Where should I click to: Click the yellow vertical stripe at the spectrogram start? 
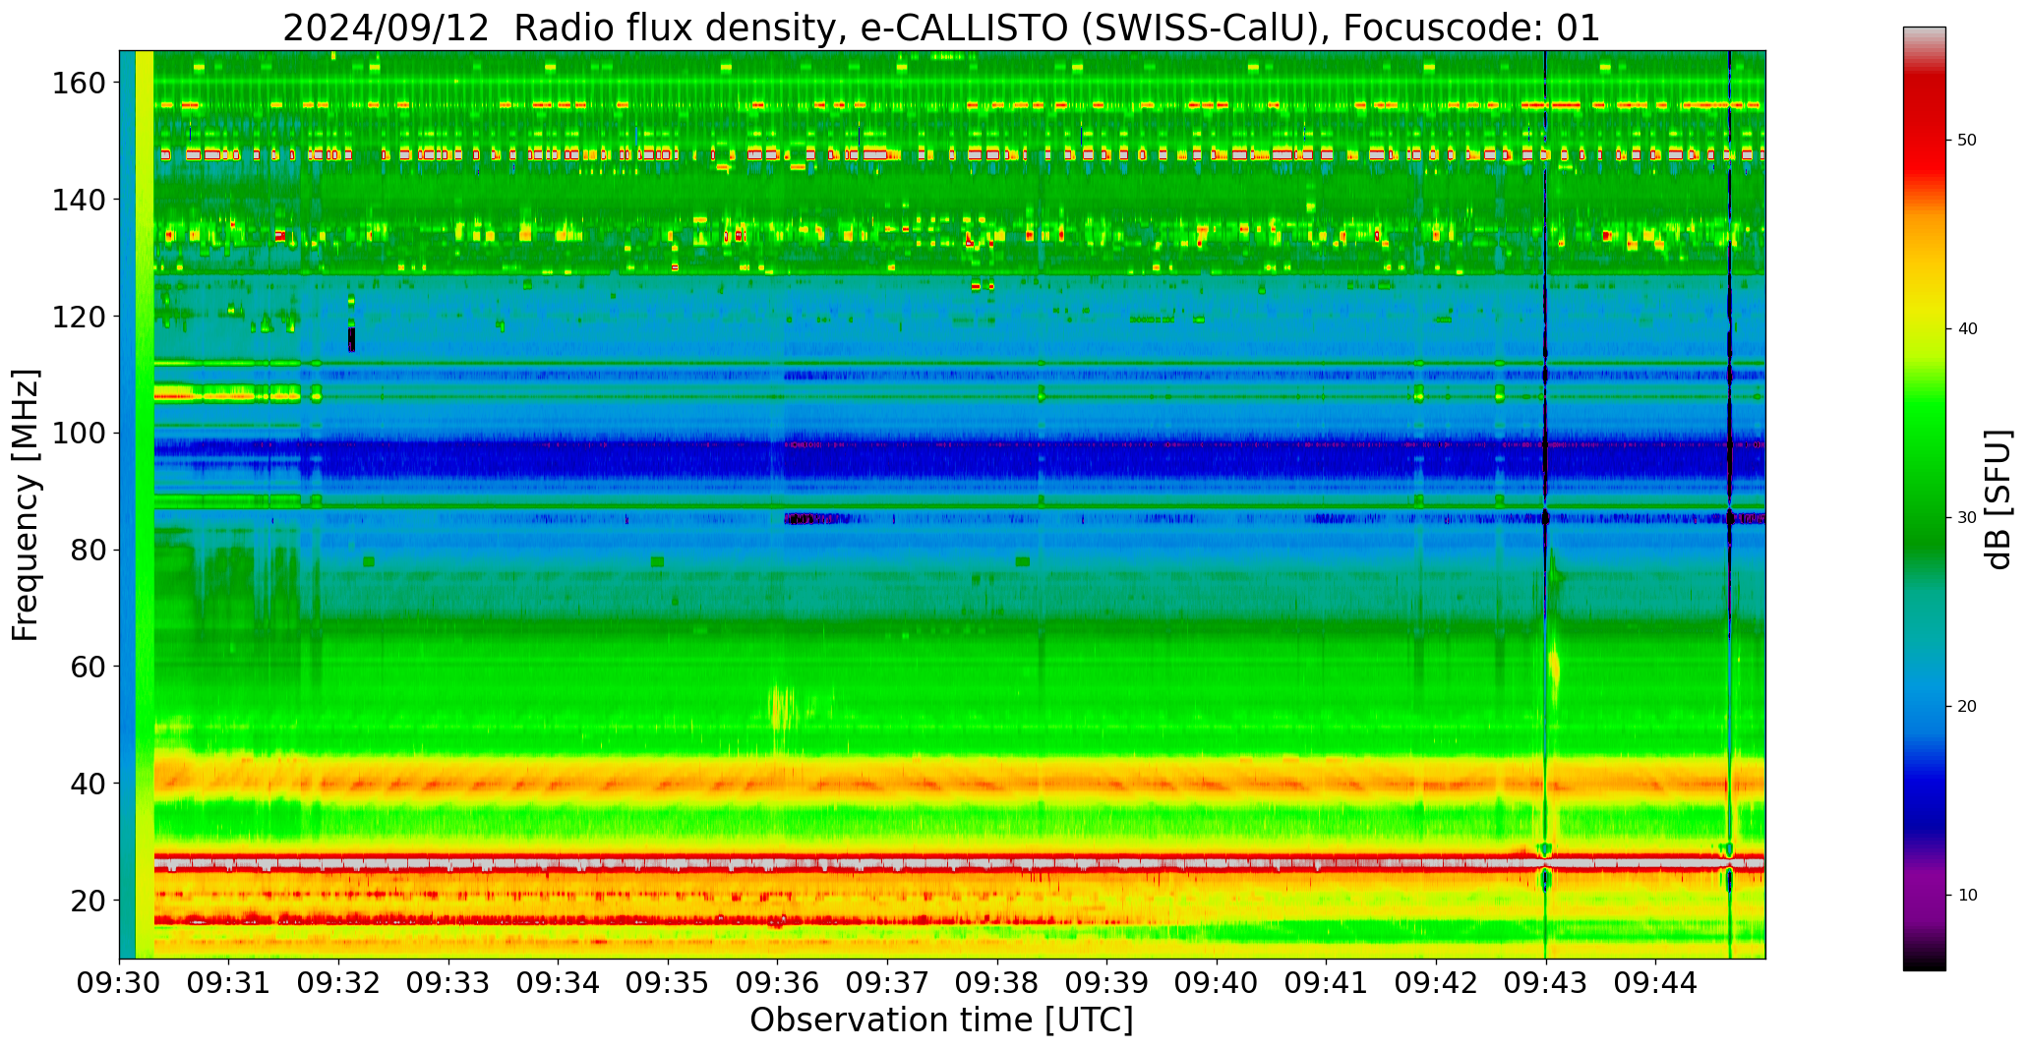pyautogui.click(x=145, y=504)
